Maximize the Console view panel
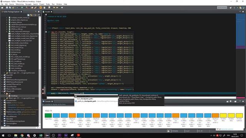 click(x=243, y=101)
